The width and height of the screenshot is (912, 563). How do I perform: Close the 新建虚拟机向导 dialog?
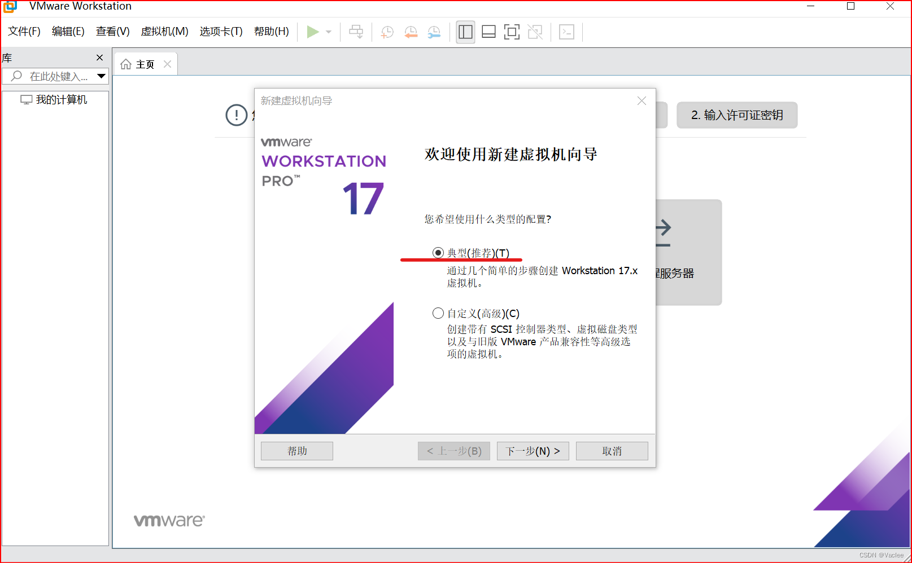[642, 101]
